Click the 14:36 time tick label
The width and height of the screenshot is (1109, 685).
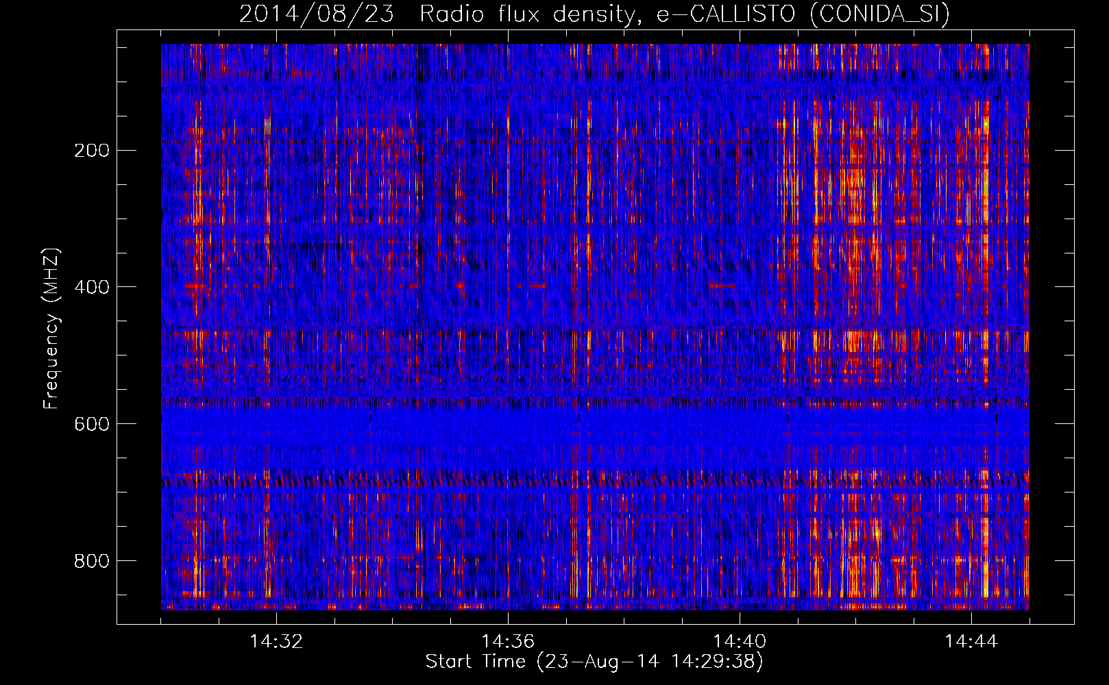click(x=508, y=642)
